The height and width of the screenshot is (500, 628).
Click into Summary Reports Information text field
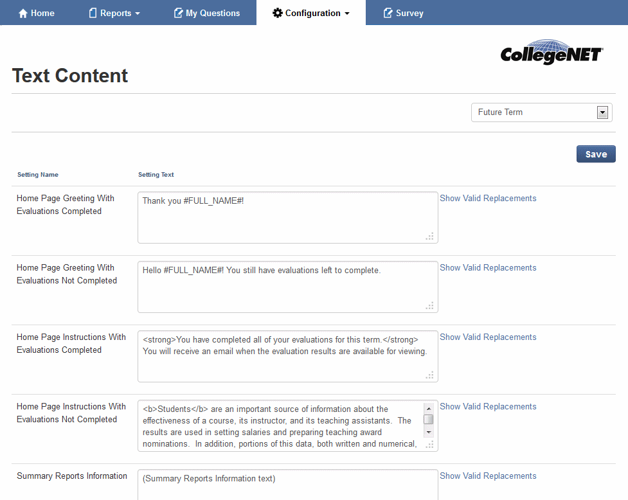(287, 485)
